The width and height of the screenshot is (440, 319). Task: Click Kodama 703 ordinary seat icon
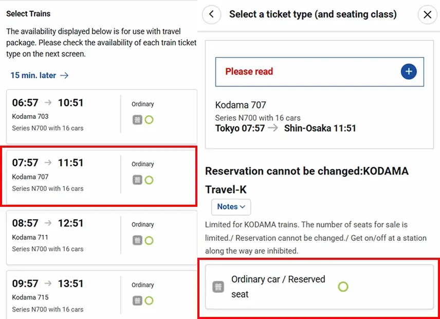[x=137, y=120]
